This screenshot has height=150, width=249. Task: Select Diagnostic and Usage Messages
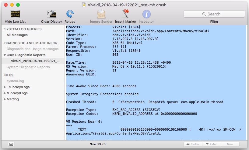pyautogui.click(x=33, y=49)
